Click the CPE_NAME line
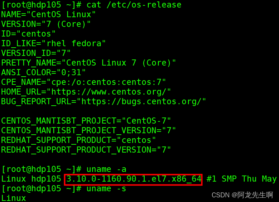 tap(83, 82)
